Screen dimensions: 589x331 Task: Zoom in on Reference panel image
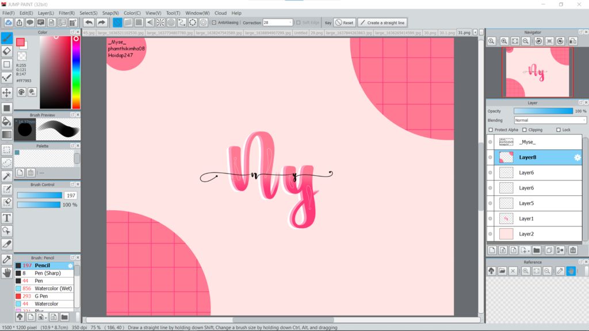click(x=526, y=271)
